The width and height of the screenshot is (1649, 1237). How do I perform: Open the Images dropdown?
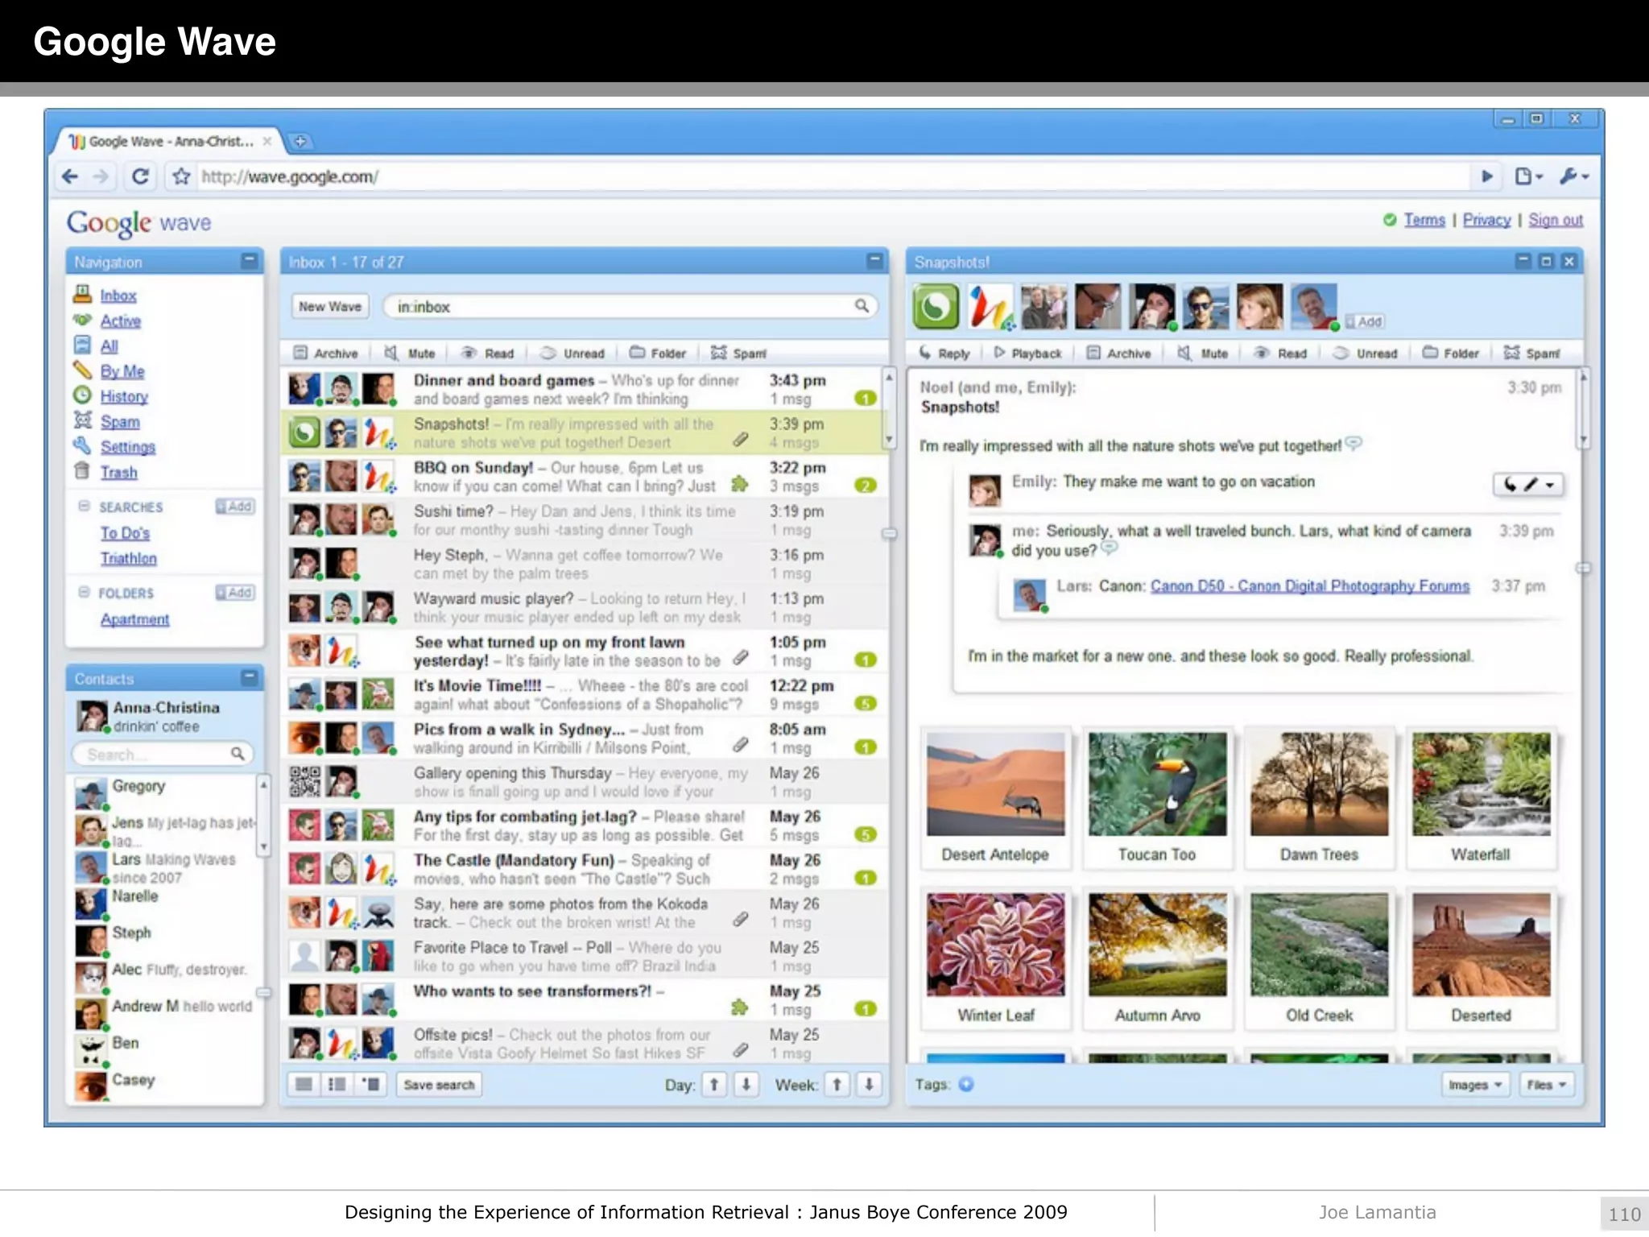(x=1474, y=1085)
